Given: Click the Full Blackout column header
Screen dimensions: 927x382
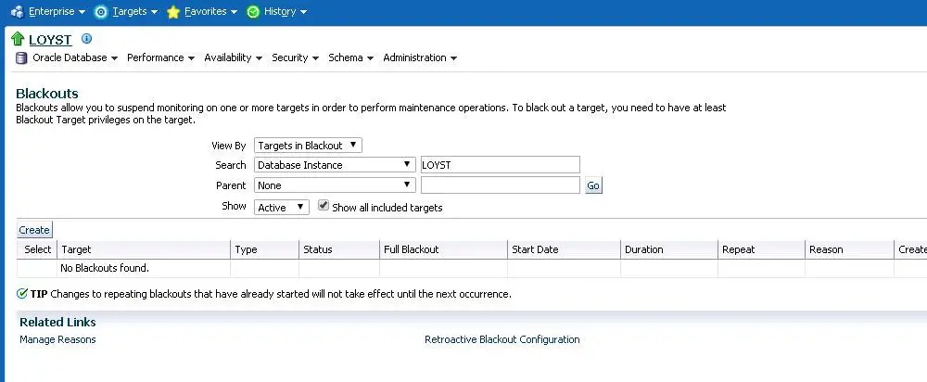Looking at the screenshot, I should [x=443, y=249].
